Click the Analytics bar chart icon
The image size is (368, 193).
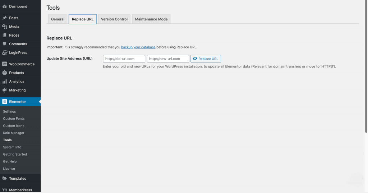pos(5,81)
